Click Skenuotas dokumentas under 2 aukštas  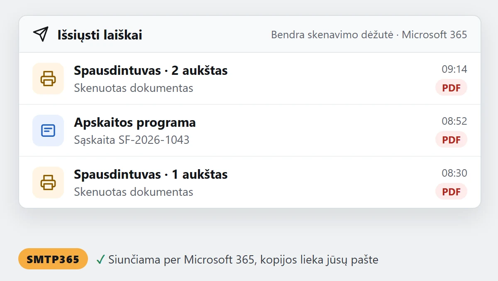(x=134, y=88)
